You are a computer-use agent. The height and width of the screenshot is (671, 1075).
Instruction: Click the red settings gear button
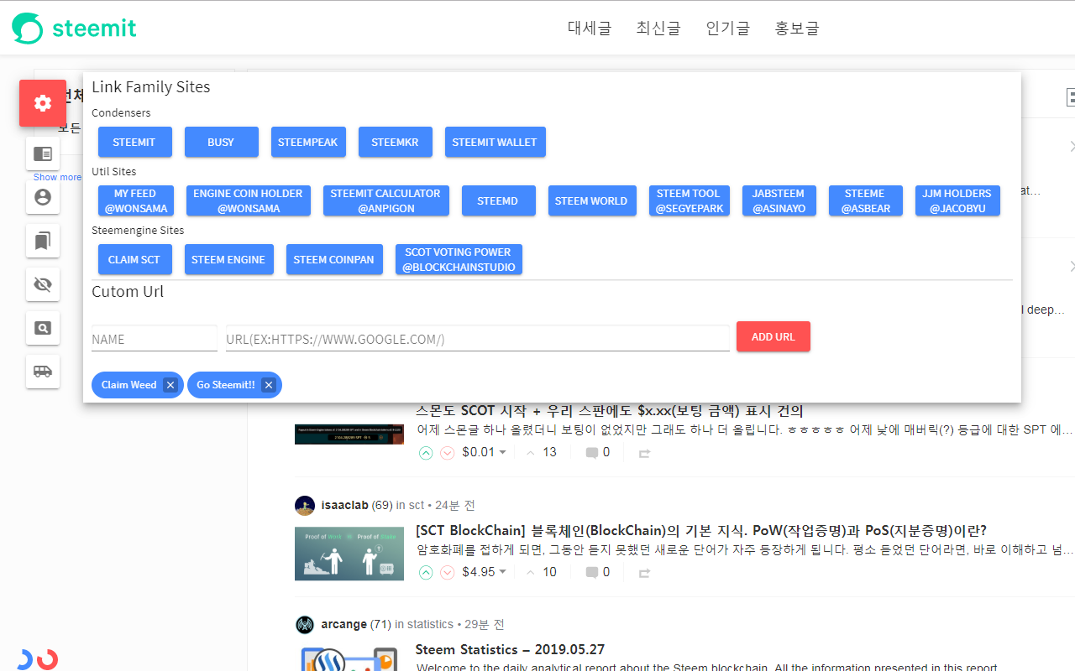click(x=43, y=103)
